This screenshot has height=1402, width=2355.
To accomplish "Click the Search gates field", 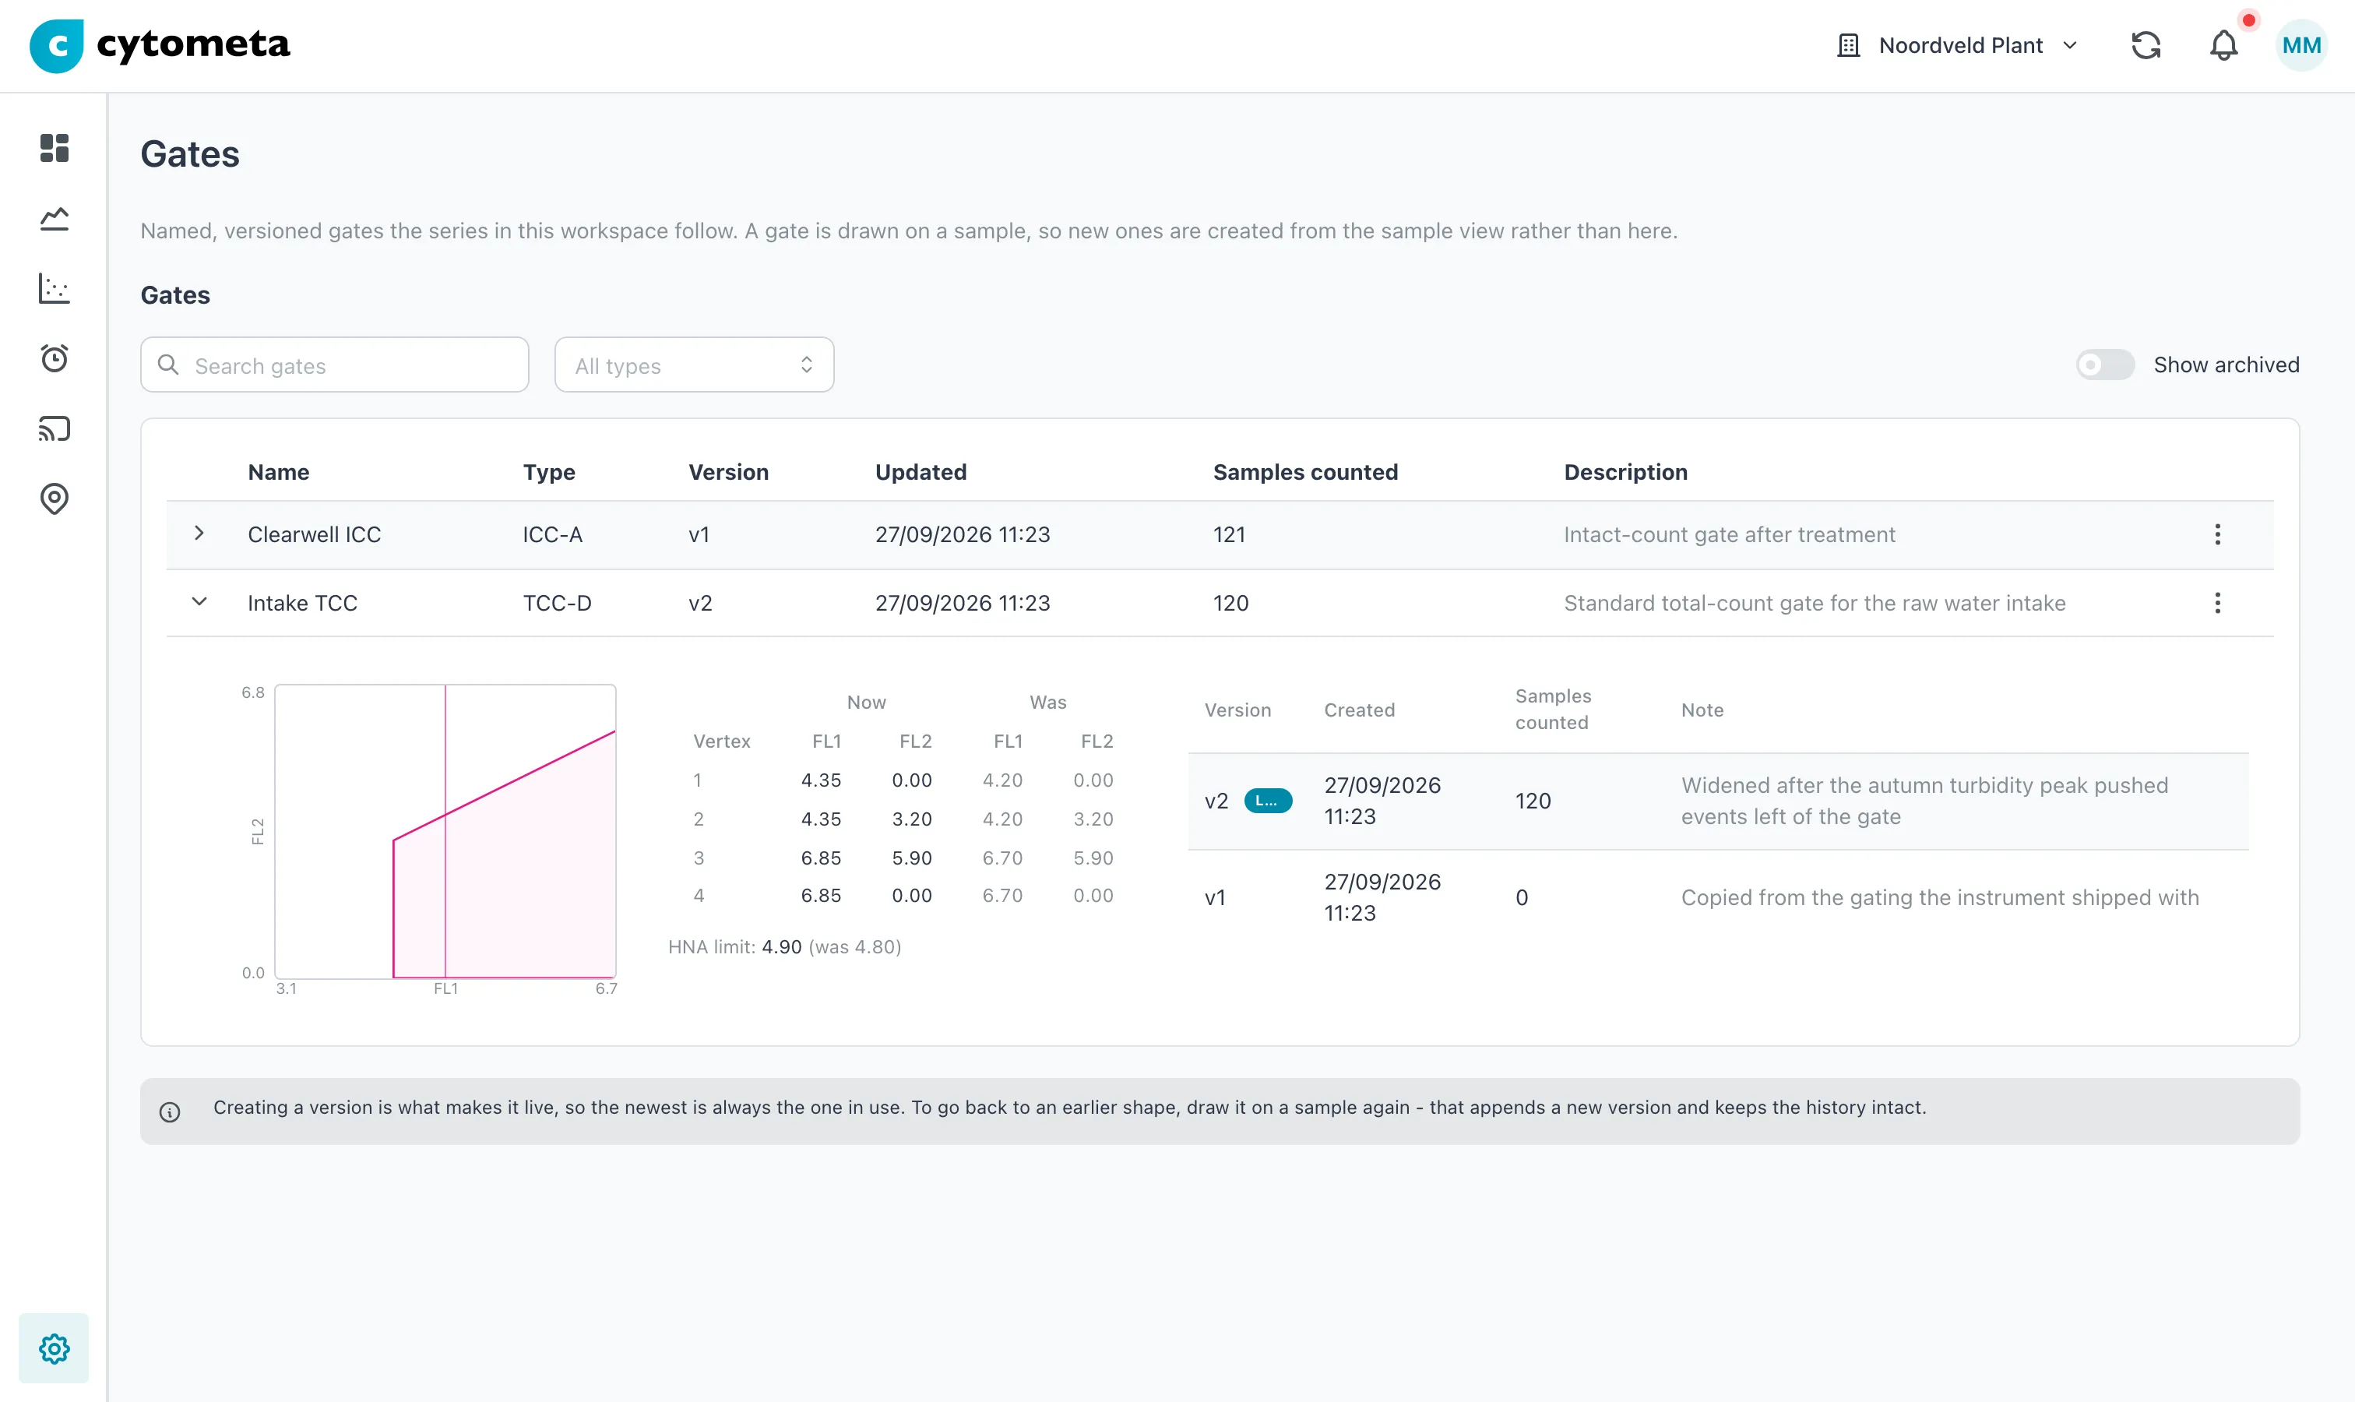I will (334, 365).
